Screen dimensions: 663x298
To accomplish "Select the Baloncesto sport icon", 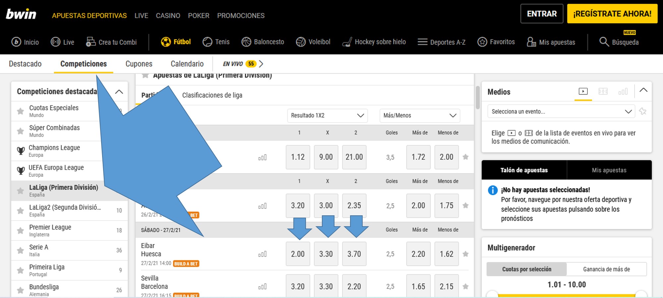I will coord(246,42).
